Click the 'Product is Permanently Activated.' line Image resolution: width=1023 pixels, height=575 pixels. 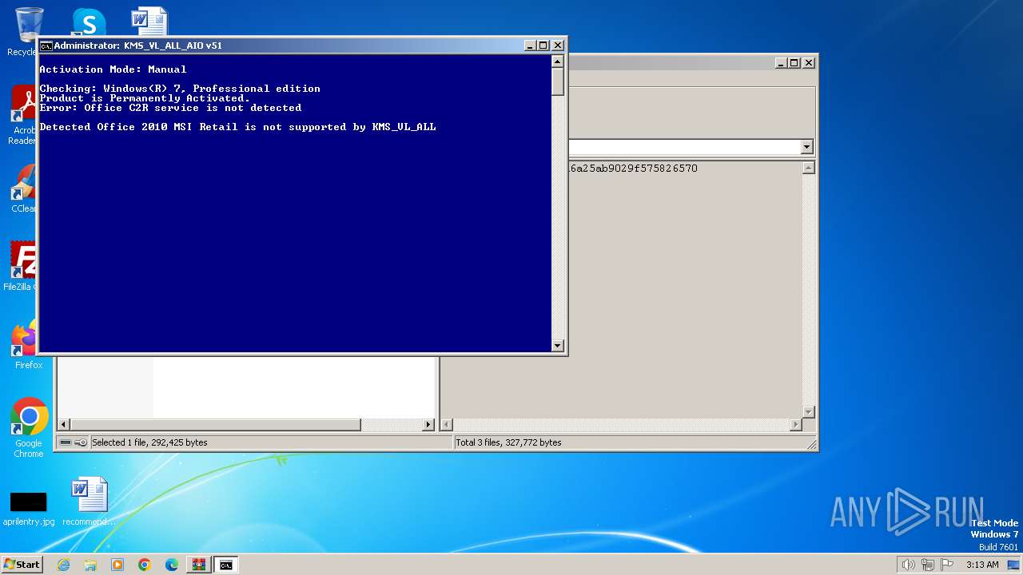145,98
